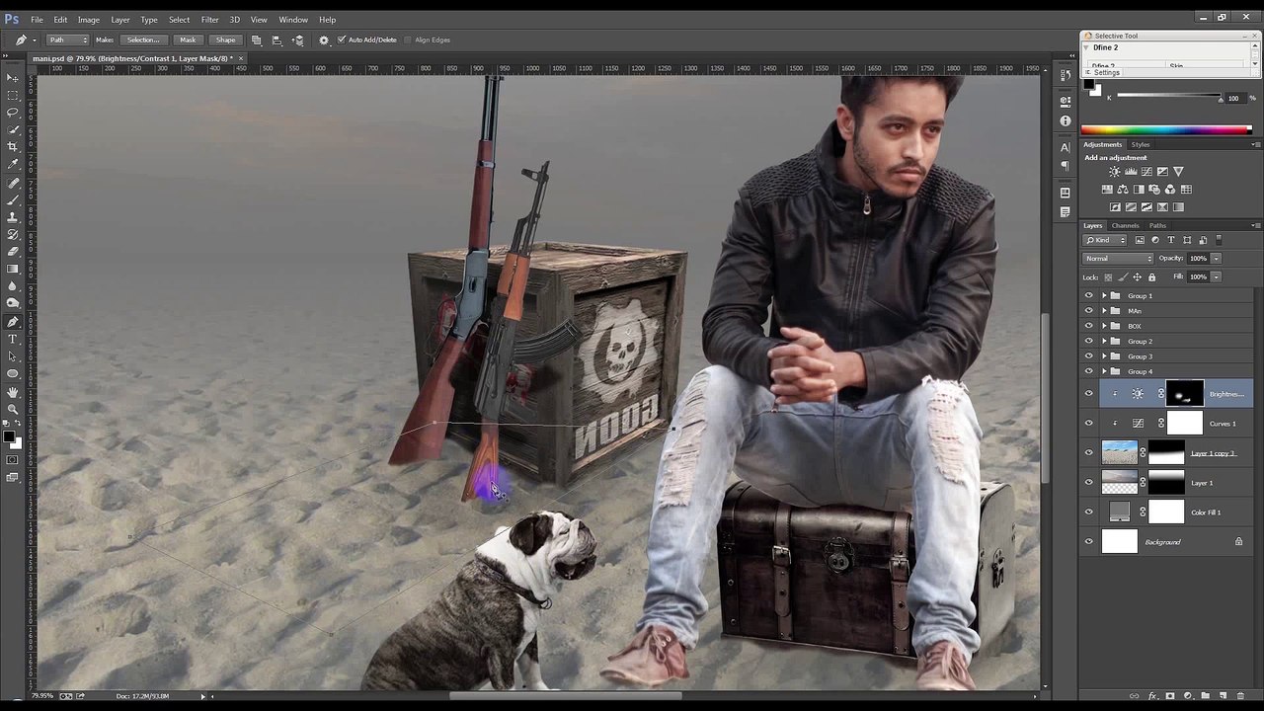This screenshot has width=1264, height=711.
Task: Select the Eyedropper tool
Action: pyautogui.click(x=13, y=164)
